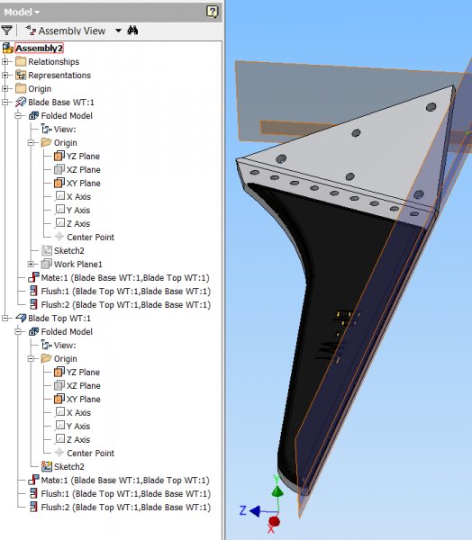This screenshot has height=540, width=472.
Task: Select the Assembly2 root node icon
Action: click(x=8, y=49)
